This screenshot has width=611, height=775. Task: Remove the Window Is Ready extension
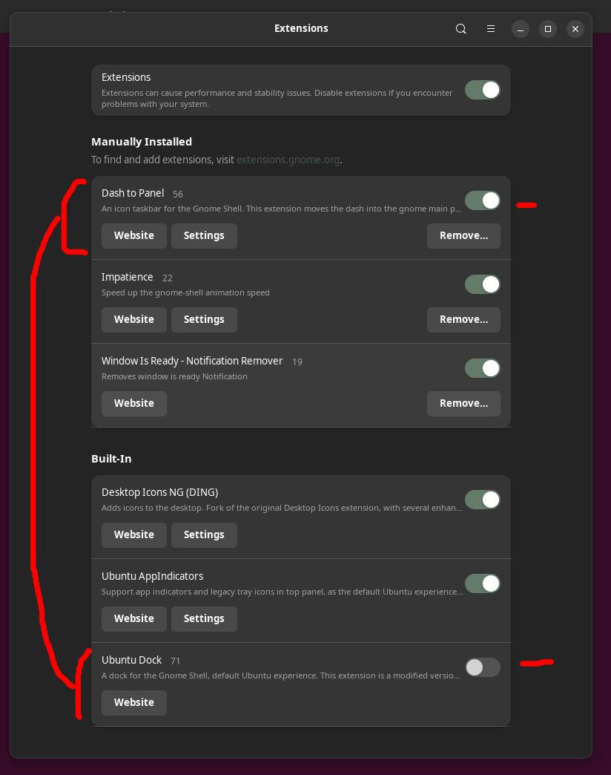click(x=463, y=403)
